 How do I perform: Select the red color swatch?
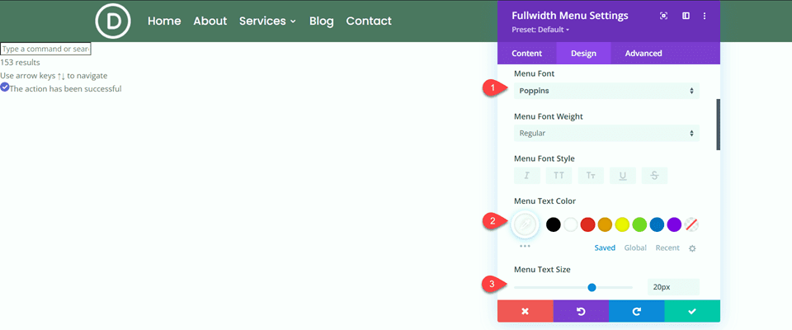588,224
